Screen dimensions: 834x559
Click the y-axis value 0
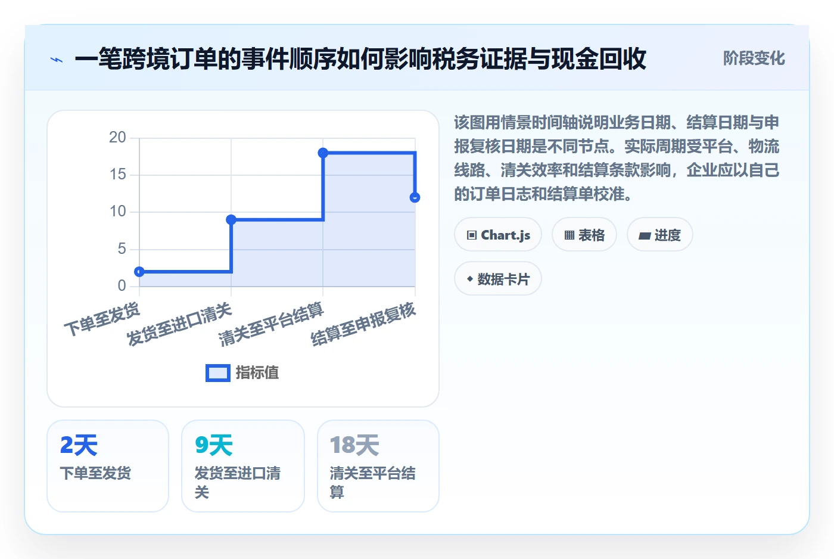[122, 285]
